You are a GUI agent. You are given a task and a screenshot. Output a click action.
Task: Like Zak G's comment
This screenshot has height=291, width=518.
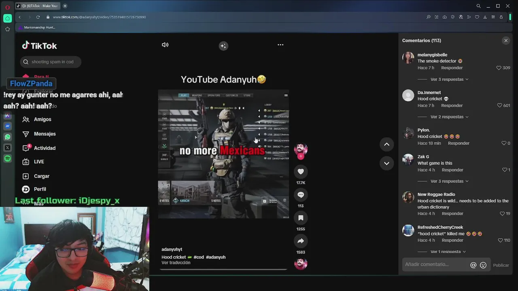pos(505,170)
